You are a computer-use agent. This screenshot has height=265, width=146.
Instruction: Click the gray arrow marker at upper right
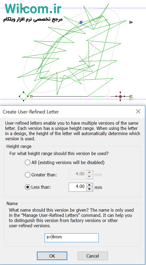[131, 22]
